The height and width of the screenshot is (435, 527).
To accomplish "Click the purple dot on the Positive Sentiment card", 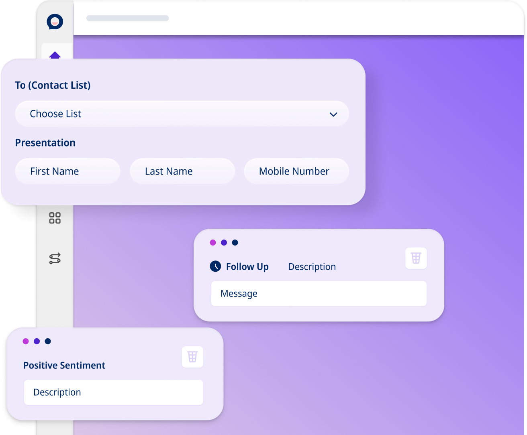I will click(37, 341).
